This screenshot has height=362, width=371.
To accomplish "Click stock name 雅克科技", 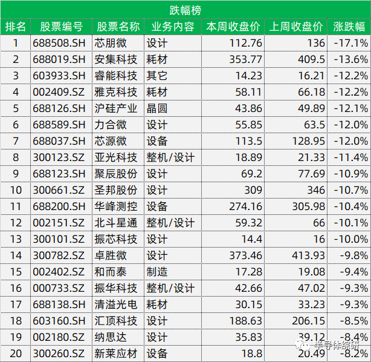I will click(115, 92).
